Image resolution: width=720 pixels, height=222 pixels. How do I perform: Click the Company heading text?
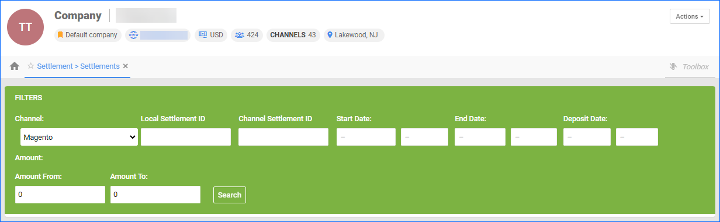click(x=78, y=16)
